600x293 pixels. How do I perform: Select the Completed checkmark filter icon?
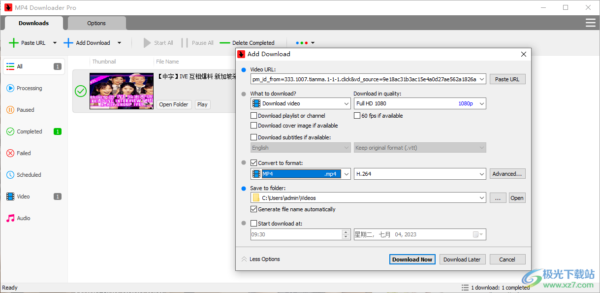click(10, 131)
